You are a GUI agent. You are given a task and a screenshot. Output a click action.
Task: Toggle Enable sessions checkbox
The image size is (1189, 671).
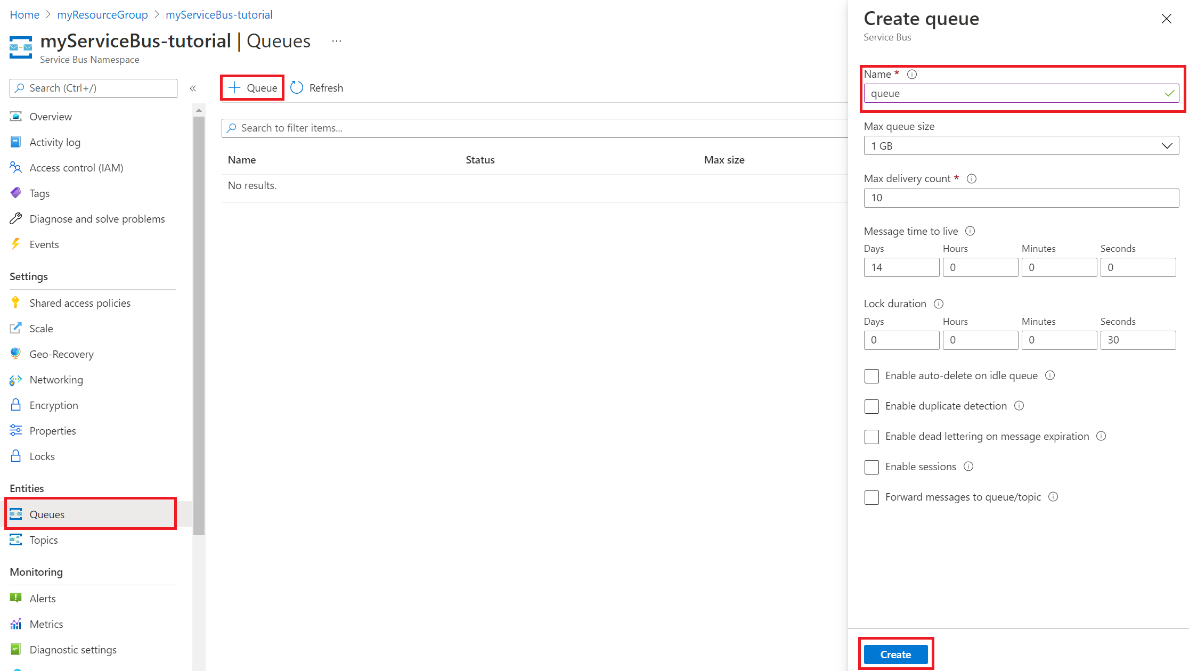tap(872, 467)
